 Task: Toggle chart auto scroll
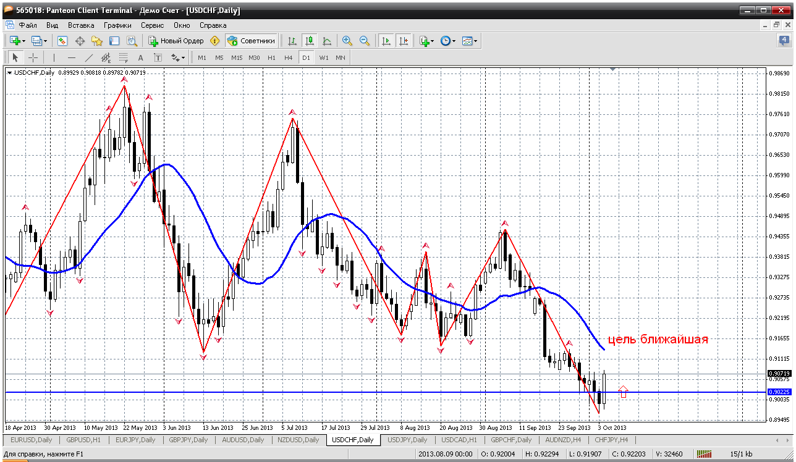click(386, 41)
